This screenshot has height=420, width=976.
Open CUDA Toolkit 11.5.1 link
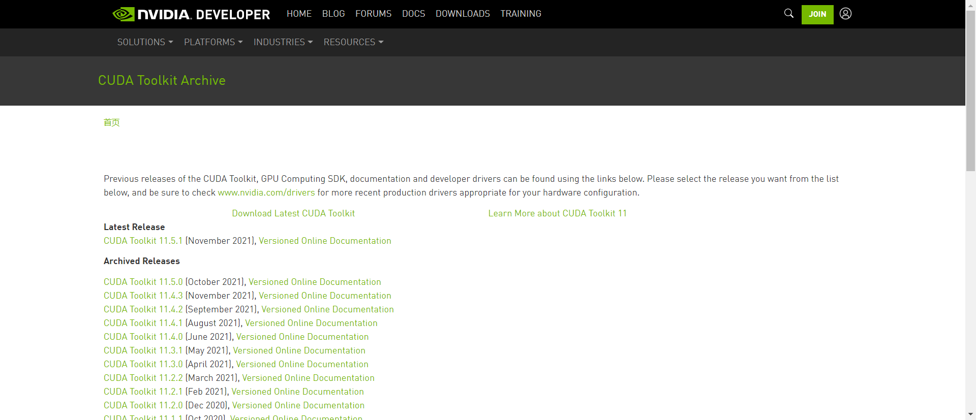143,241
